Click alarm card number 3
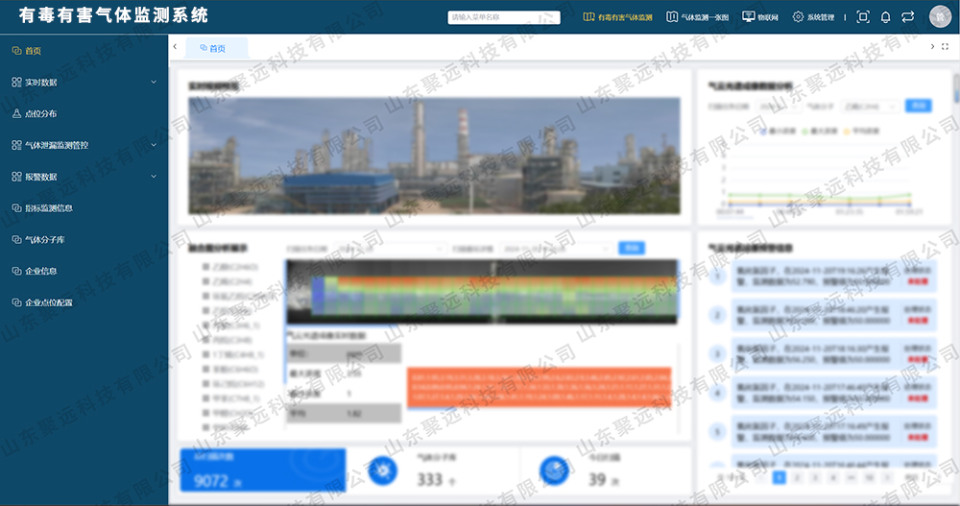 834,354
